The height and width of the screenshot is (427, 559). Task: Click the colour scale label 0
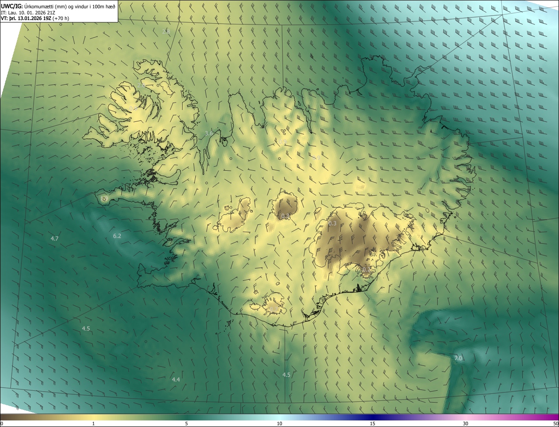click(x=2, y=424)
